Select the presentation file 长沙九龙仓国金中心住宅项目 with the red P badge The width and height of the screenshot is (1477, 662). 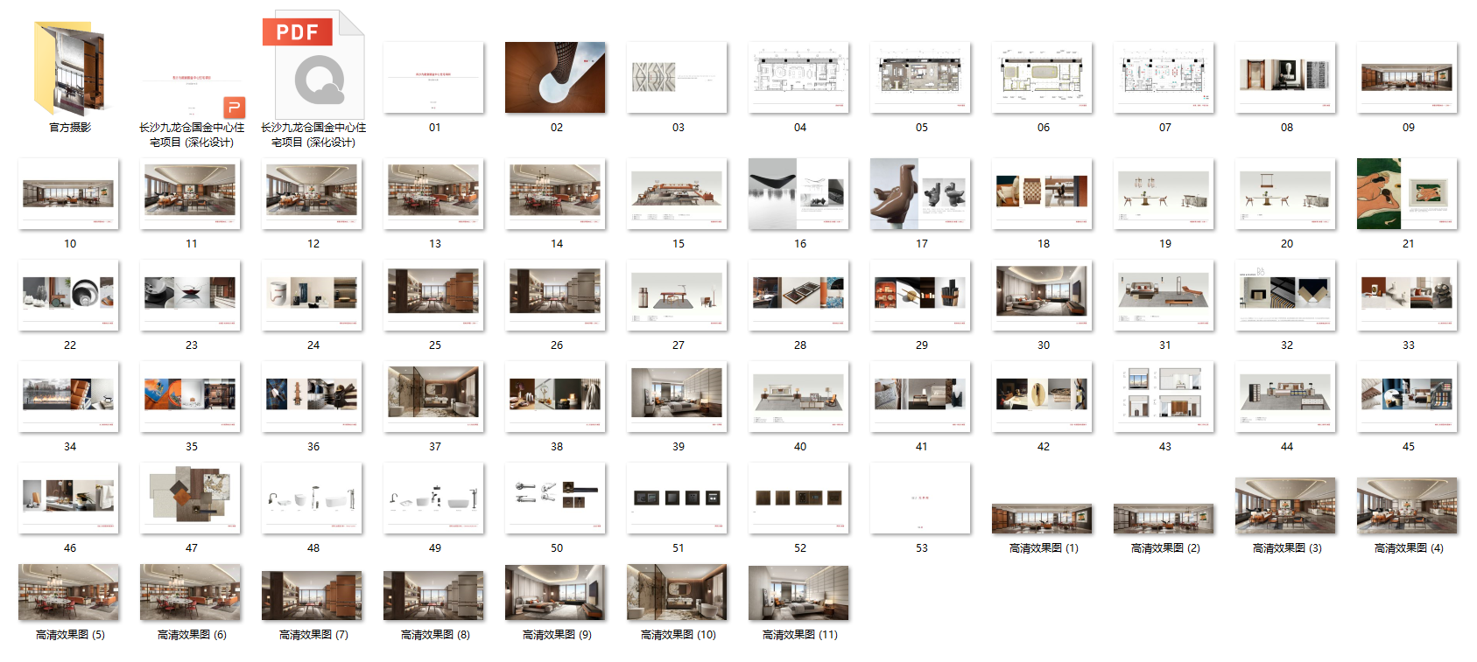point(191,92)
